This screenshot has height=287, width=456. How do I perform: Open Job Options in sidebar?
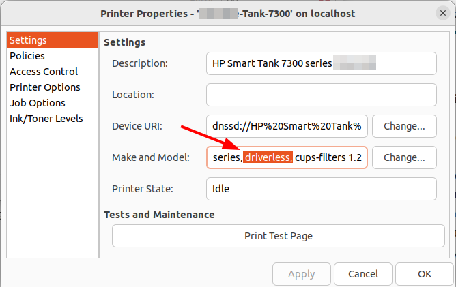(x=38, y=103)
